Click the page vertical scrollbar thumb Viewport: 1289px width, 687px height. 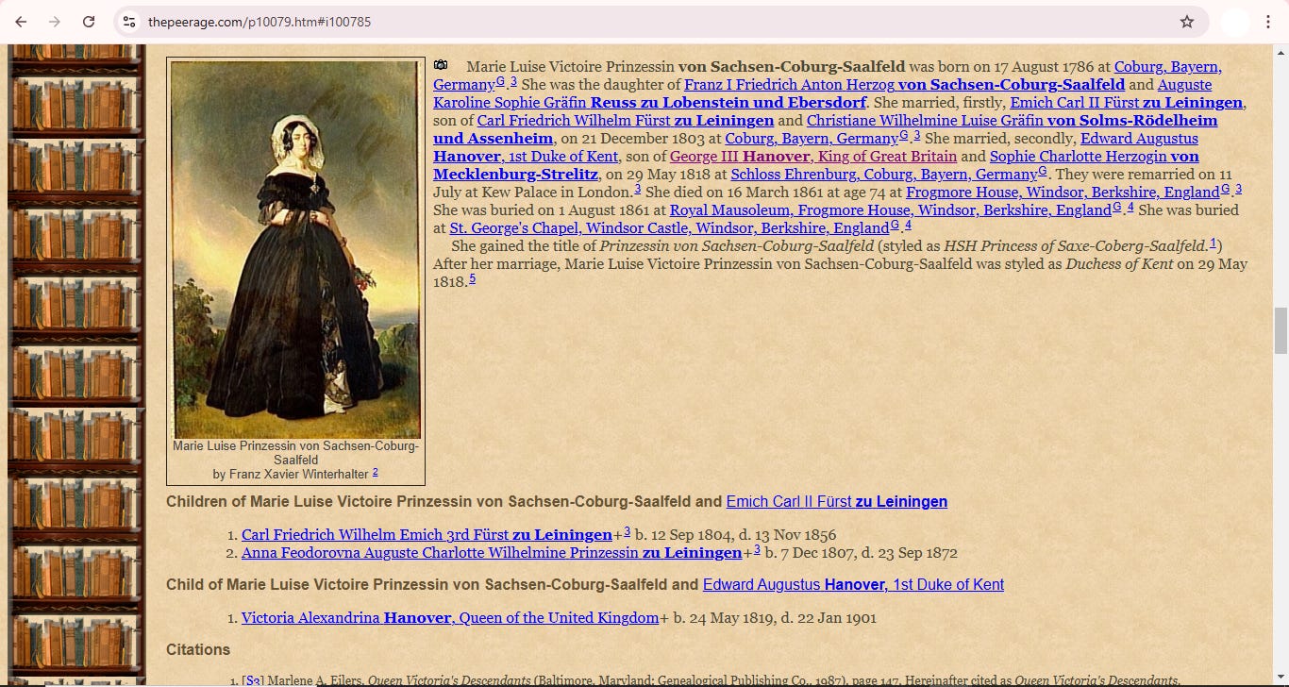point(1281,330)
